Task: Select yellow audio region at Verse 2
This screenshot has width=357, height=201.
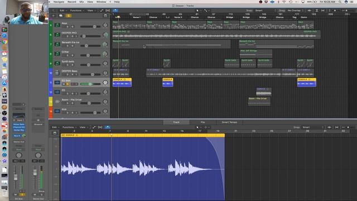Action: (x=168, y=82)
